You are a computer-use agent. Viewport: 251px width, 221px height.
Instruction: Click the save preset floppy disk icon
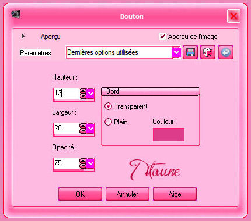[x=190, y=52]
